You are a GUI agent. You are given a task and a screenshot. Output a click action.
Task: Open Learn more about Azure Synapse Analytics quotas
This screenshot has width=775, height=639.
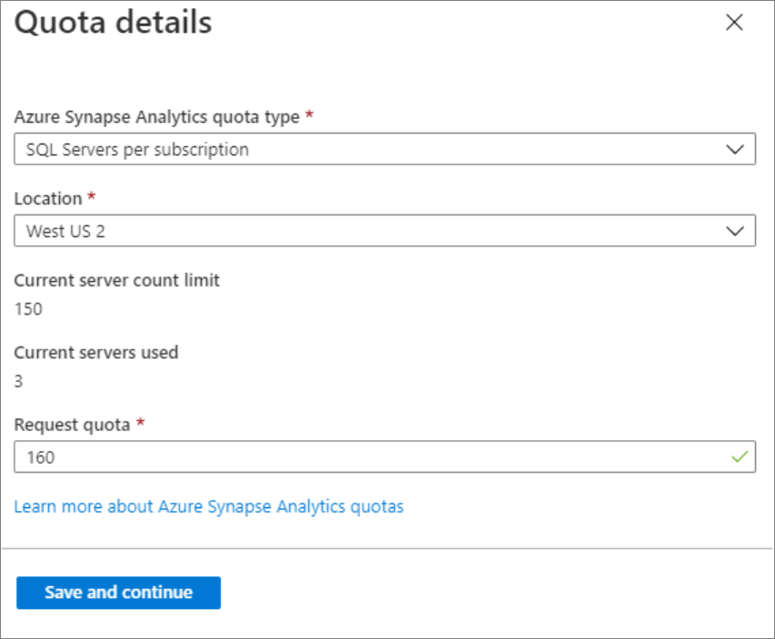pos(209,506)
